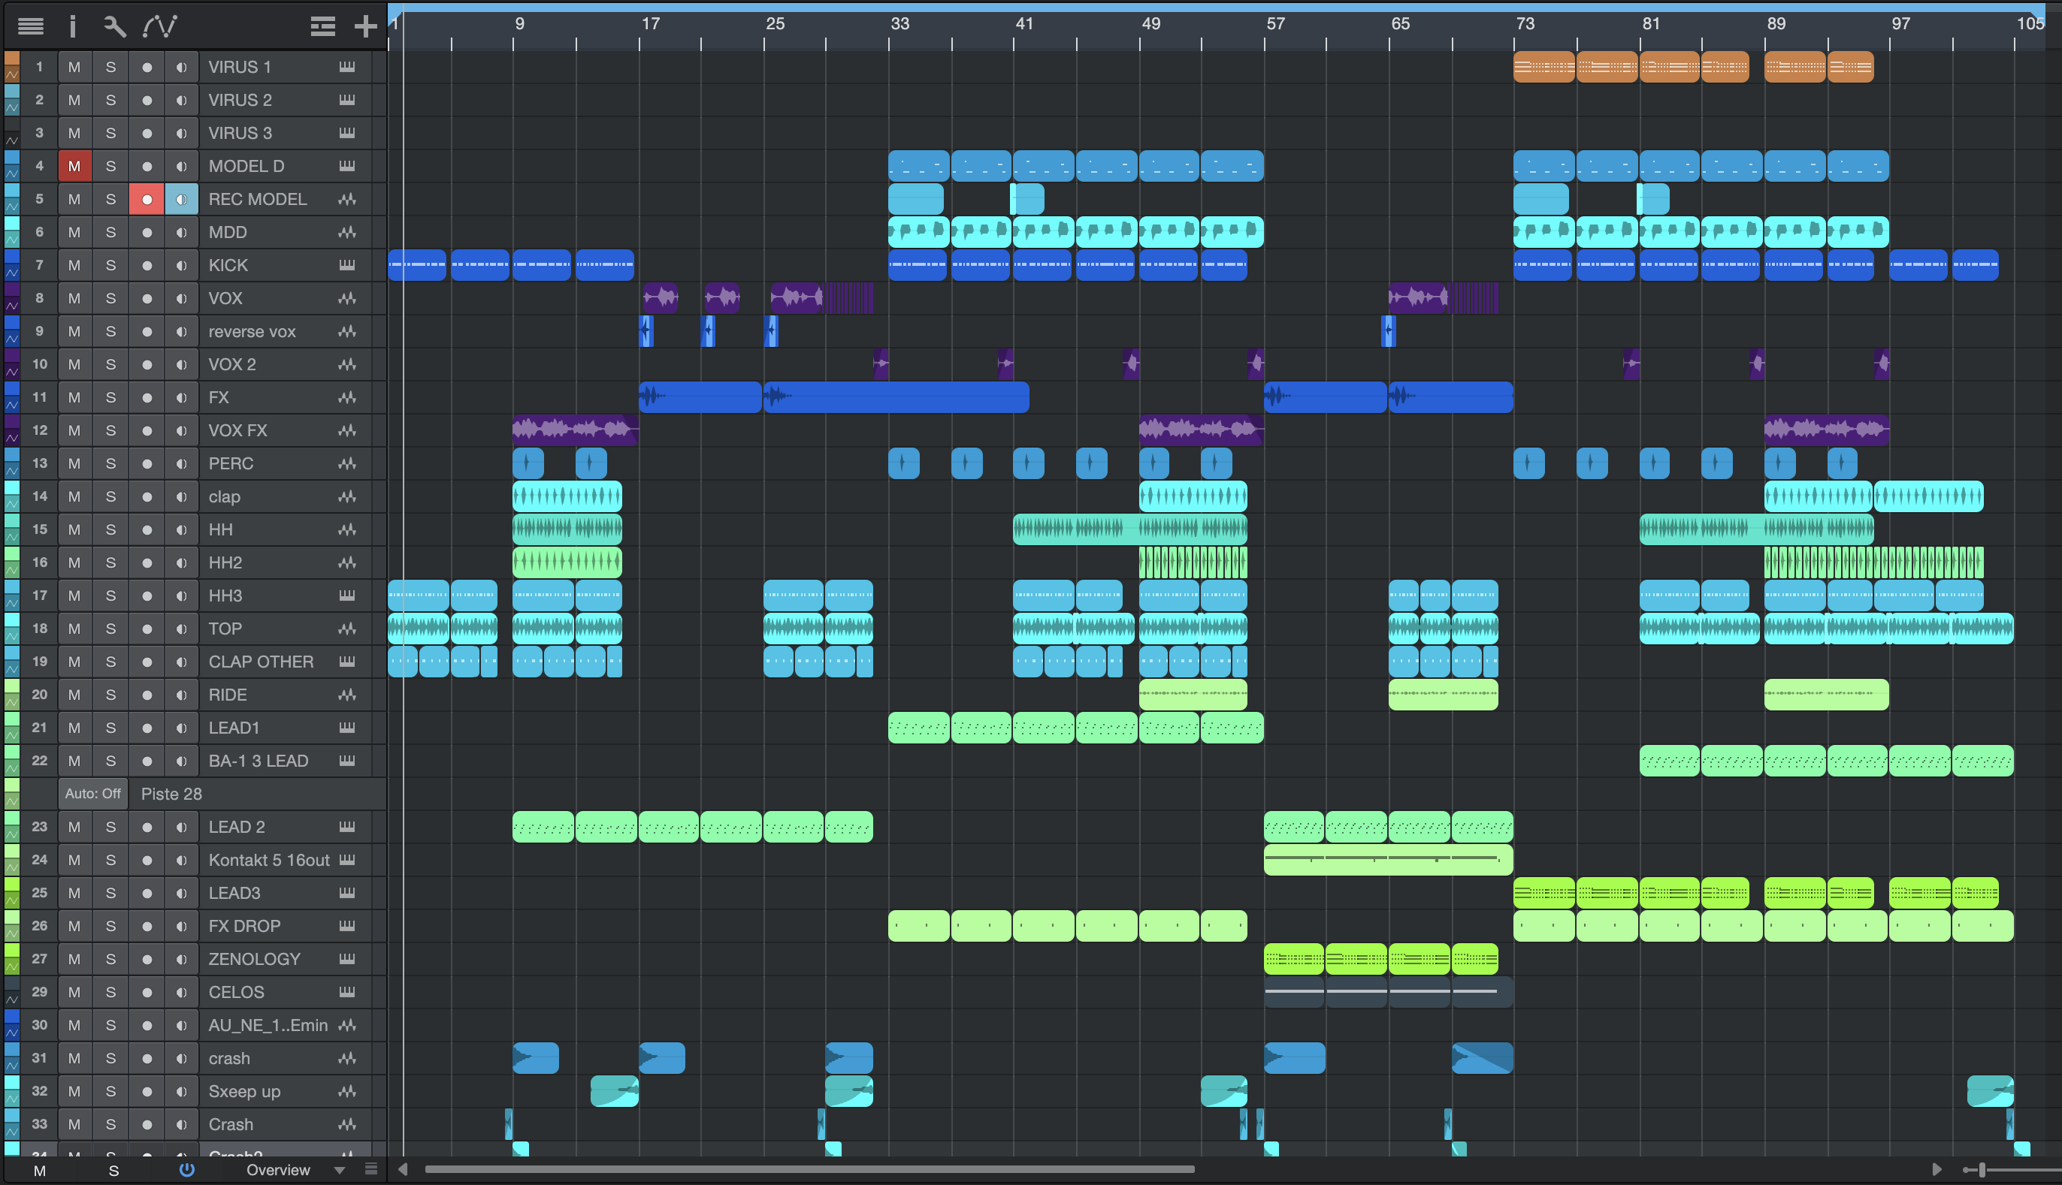Expand automation lane on Crash track
2062x1185 pixels.
tap(12, 1131)
